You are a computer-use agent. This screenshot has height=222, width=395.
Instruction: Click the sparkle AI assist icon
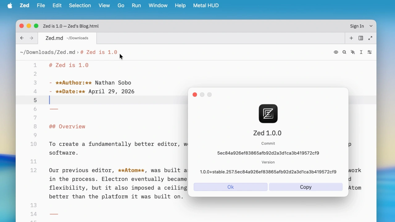(x=353, y=52)
